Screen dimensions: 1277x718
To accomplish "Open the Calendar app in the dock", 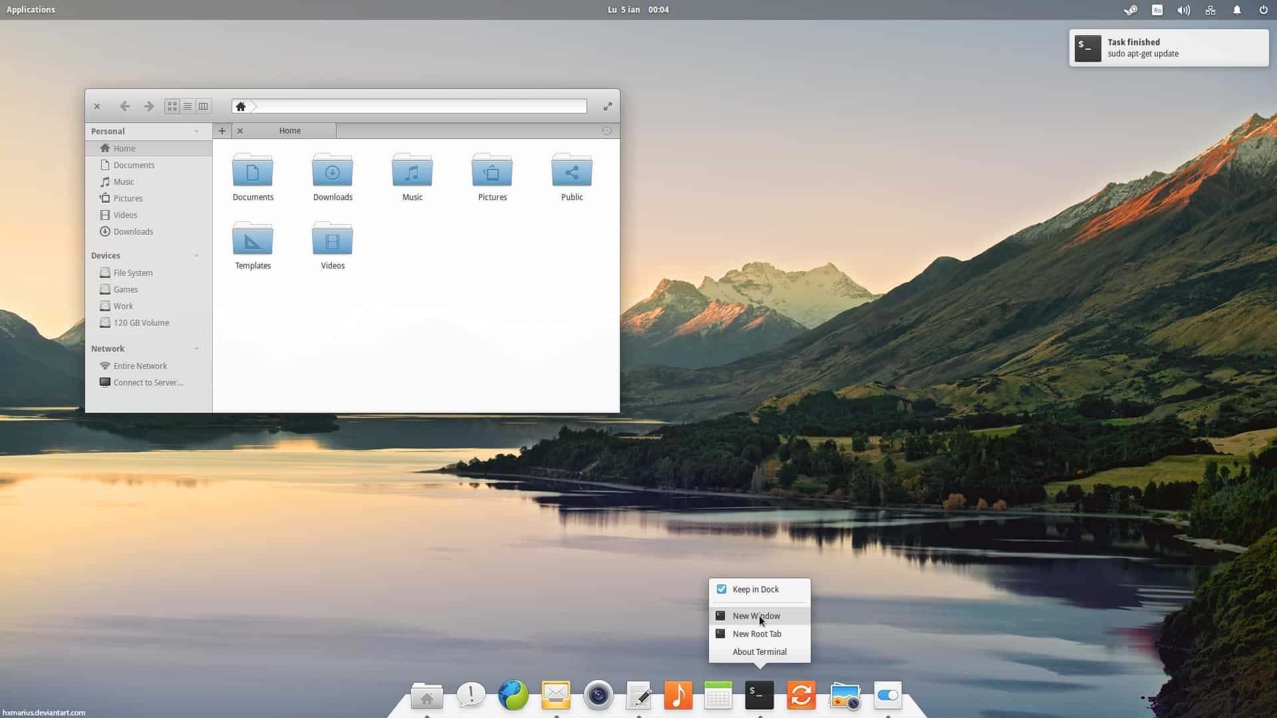I will pos(718,695).
